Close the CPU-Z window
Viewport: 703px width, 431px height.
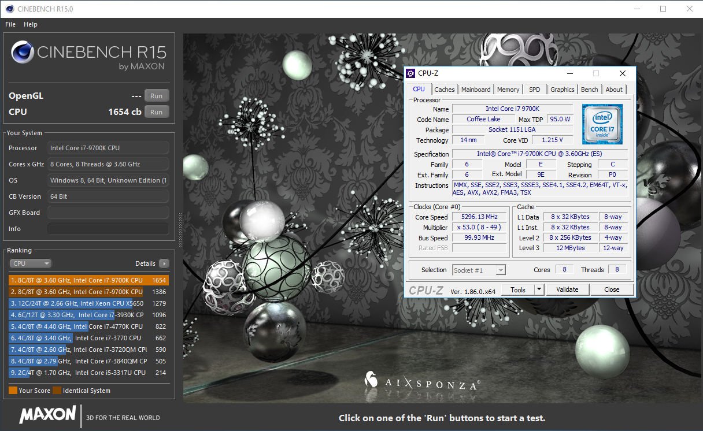pyautogui.click(x=622, y=73)
